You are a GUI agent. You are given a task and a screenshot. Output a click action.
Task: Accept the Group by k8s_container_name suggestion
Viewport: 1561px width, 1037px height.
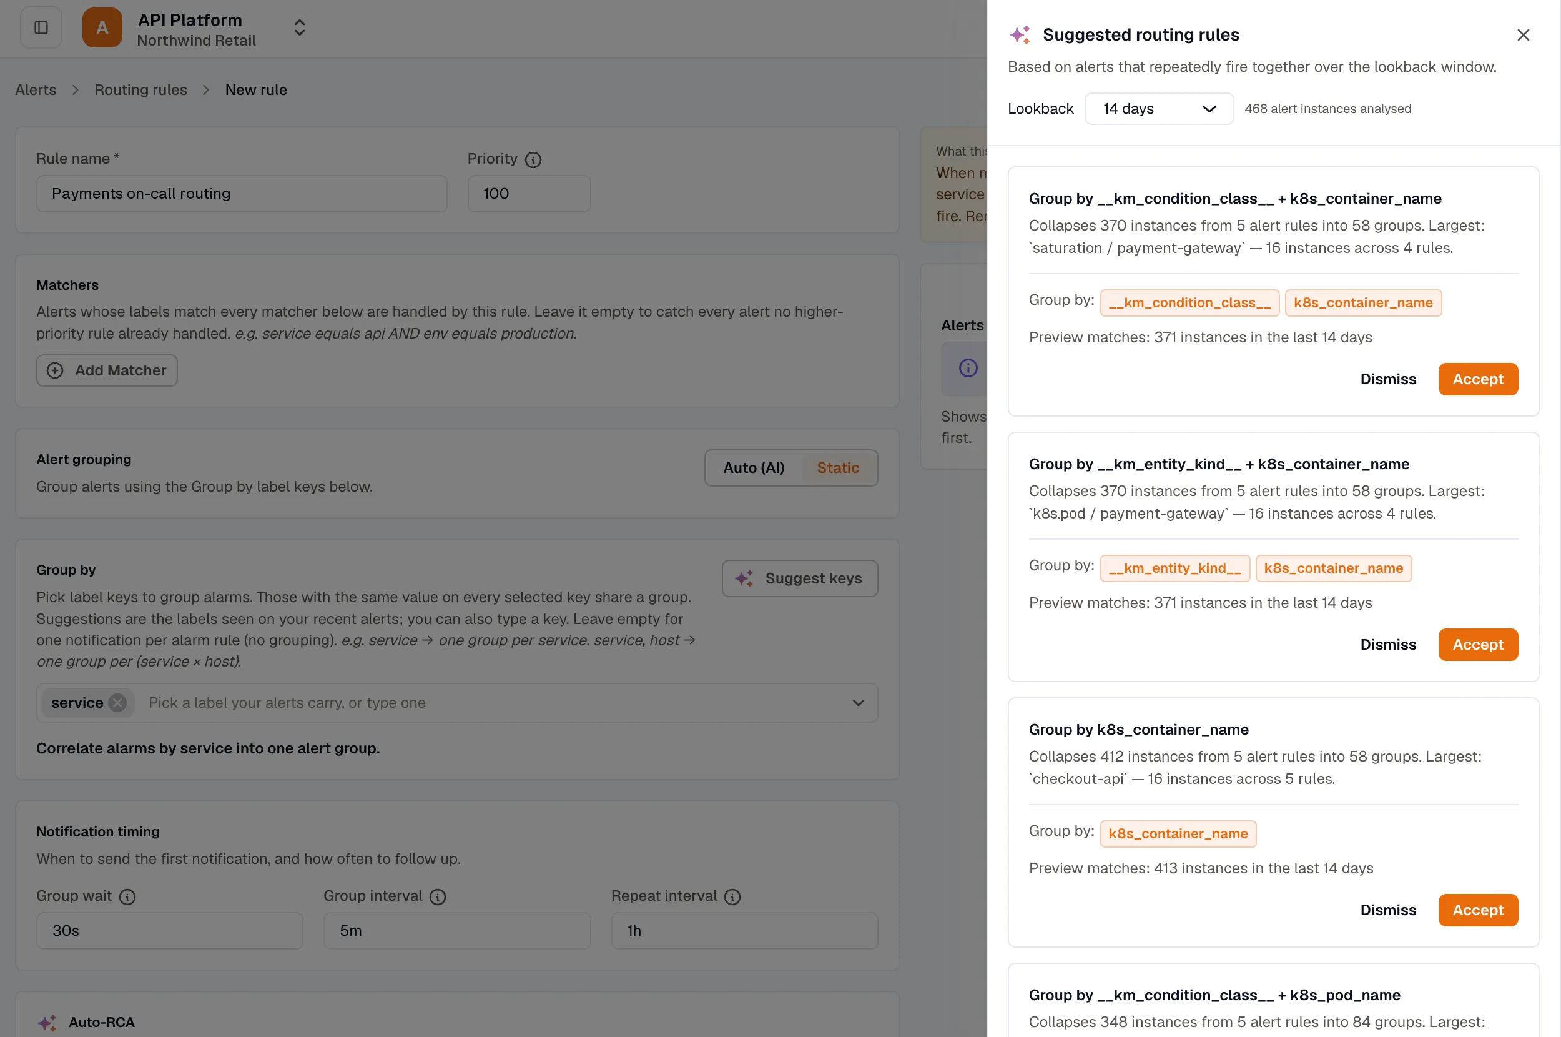click(1478, 910)
